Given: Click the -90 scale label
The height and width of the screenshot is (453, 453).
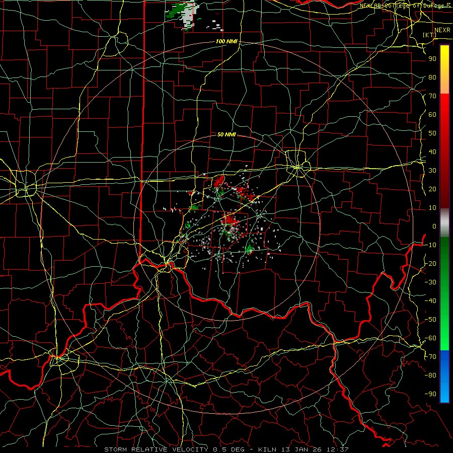Looking at the screenshot, I should click(430, 394).
